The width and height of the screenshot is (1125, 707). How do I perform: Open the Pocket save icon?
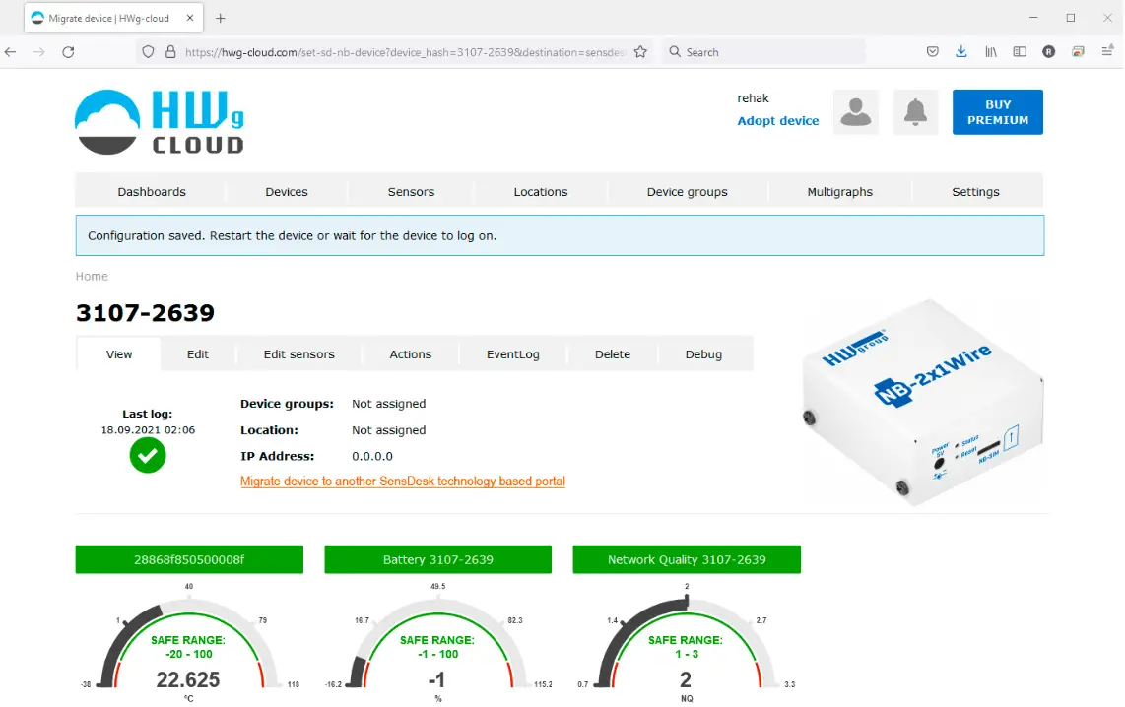point(932,51)
